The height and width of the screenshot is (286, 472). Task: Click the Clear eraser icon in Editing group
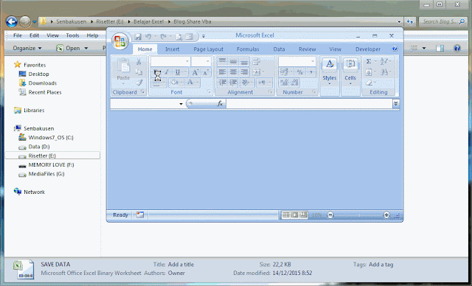[369, 83]
